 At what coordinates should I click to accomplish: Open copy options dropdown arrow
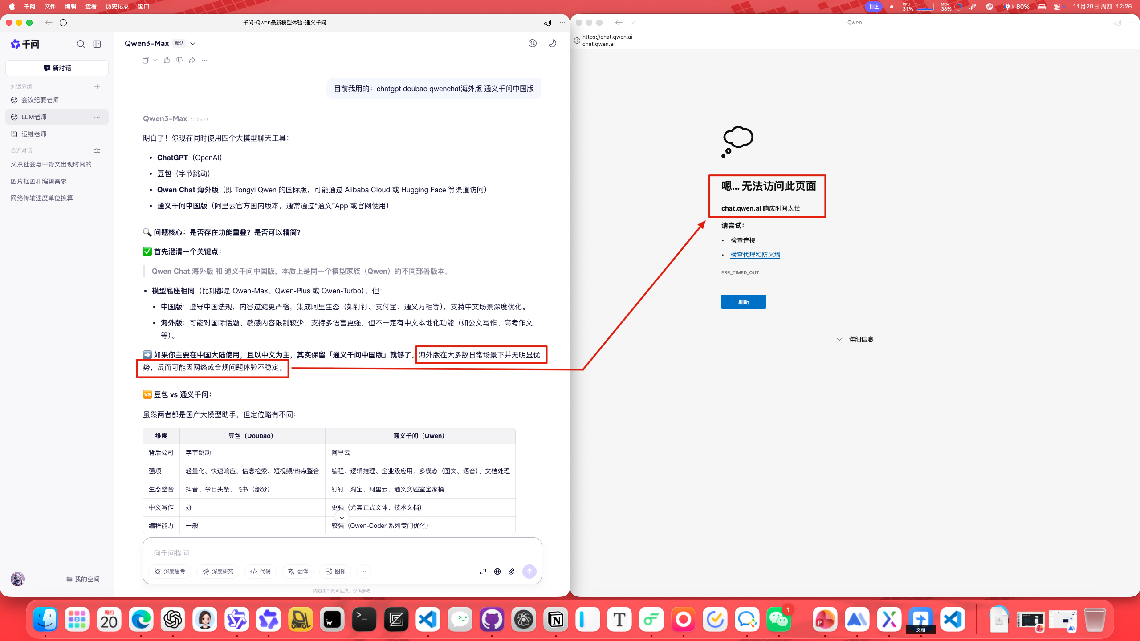pyautogui.click(x=155, y=60)
